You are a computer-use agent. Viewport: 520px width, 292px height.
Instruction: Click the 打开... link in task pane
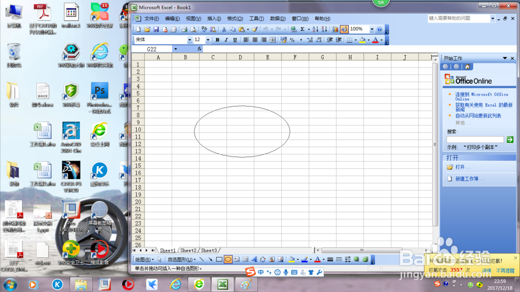point(463,167)
